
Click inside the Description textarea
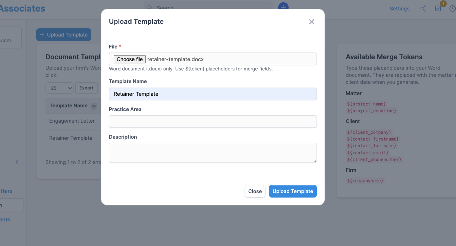point(213,153)
